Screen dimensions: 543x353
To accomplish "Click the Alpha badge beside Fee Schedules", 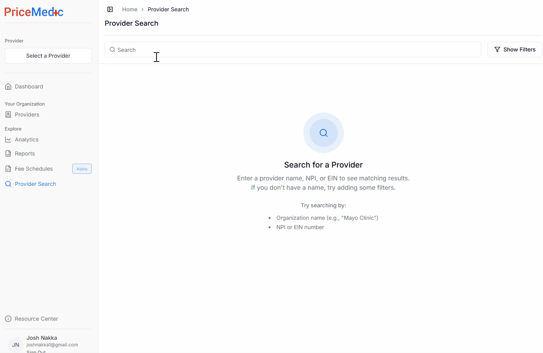I will [82, 169].
